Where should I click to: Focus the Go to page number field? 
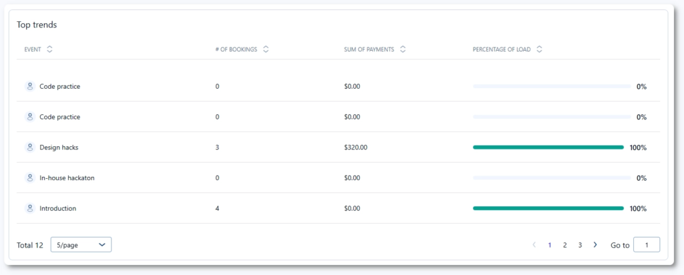(646, 245)
